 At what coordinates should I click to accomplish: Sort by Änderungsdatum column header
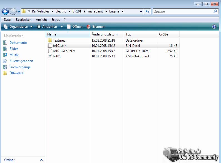tap(107, 34)
